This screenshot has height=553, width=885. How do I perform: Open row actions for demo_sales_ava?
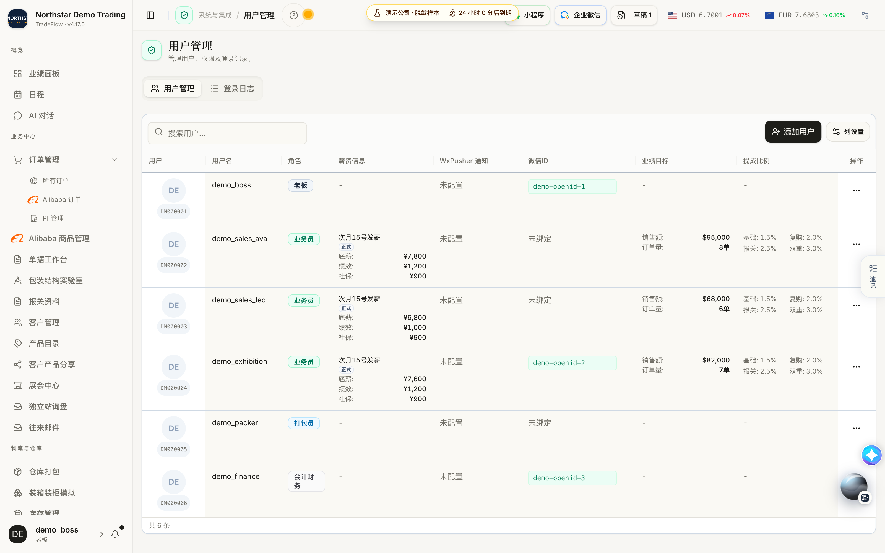(857, 244)
